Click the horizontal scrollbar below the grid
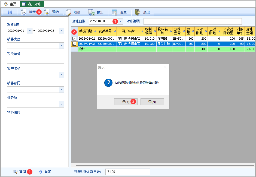The image size is (256, 177). point(165,165)
